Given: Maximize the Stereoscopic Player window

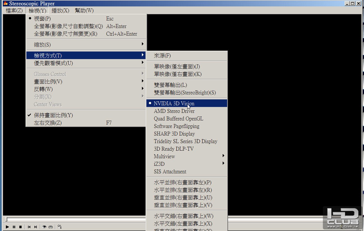Looking at the screenshot, I should click(x=353, y=4).
